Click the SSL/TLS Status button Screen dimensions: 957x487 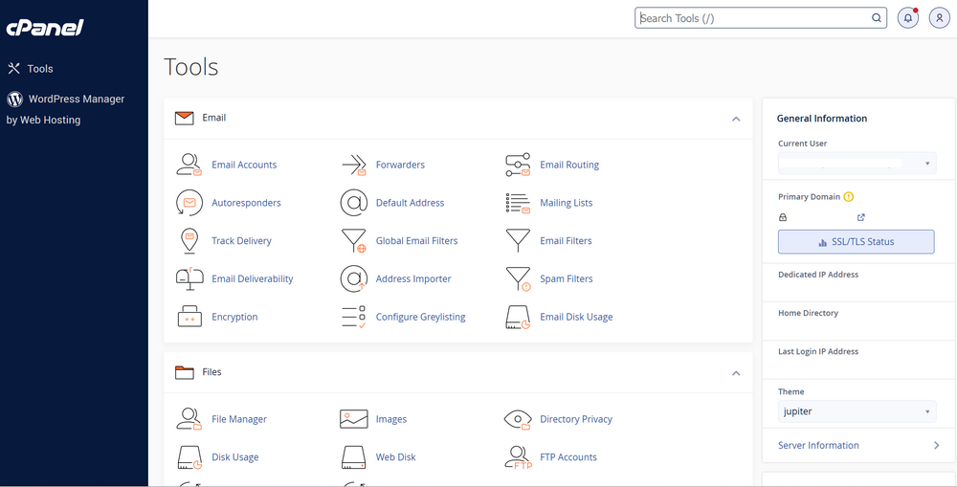click(x=857, y=242)
